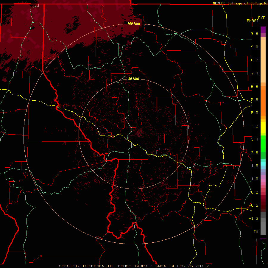Pick the yellow segment of the color bar

click(263, 127)
